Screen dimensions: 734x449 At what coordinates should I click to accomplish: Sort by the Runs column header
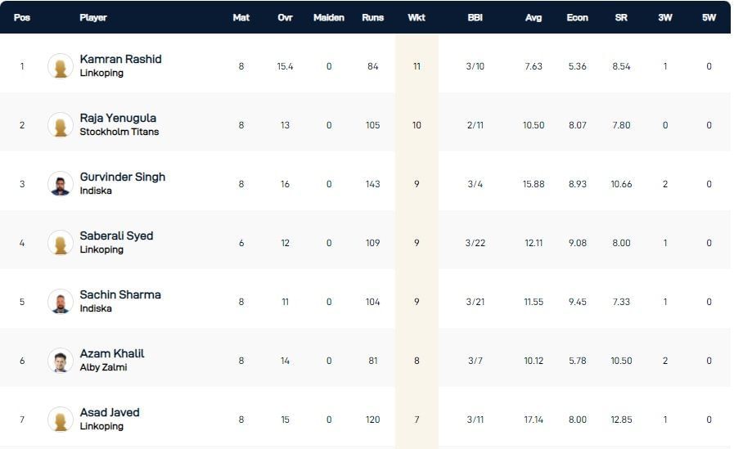click(x=372, y=17)
